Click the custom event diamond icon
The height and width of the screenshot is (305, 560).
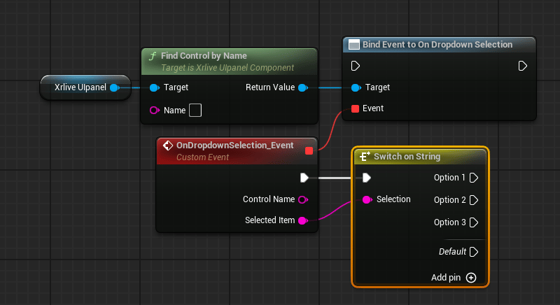[x=168, y=146]
